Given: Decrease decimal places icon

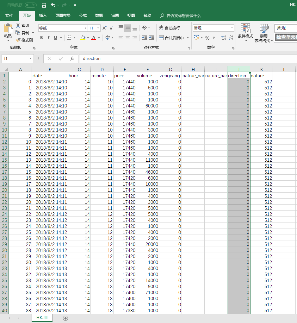Looking at the screenshot, I should 231,38.
